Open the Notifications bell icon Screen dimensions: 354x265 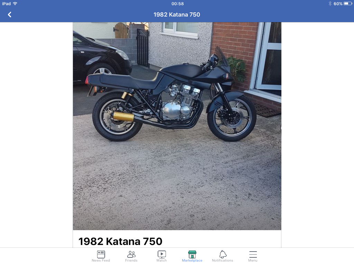[223, 254]
